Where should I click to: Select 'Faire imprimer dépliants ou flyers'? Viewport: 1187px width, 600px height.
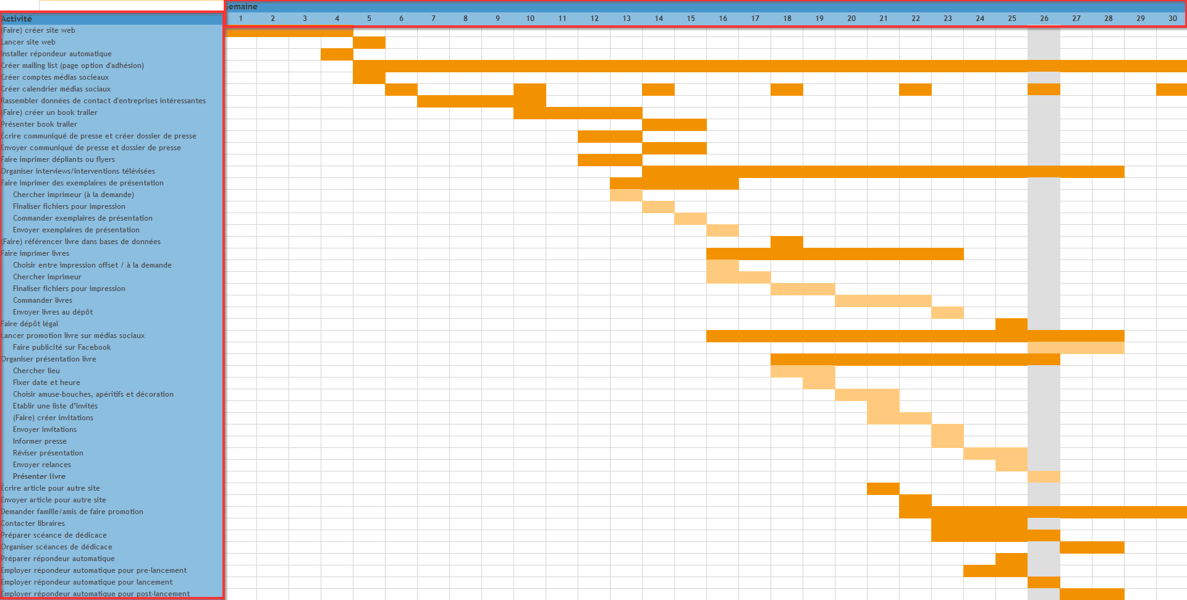[x=112, y=159]
